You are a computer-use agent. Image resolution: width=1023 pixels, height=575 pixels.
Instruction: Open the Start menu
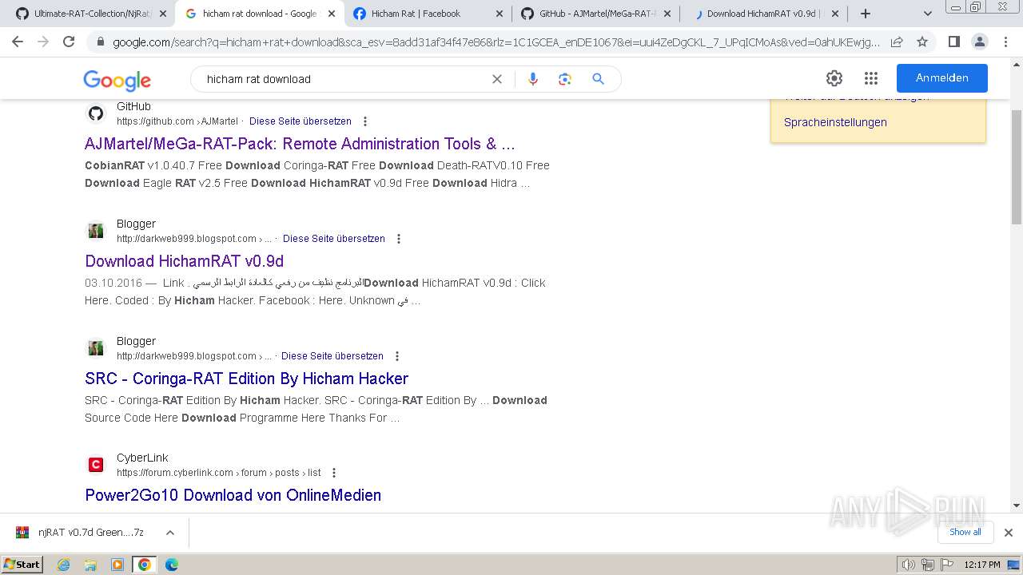(x=22, y=565)
